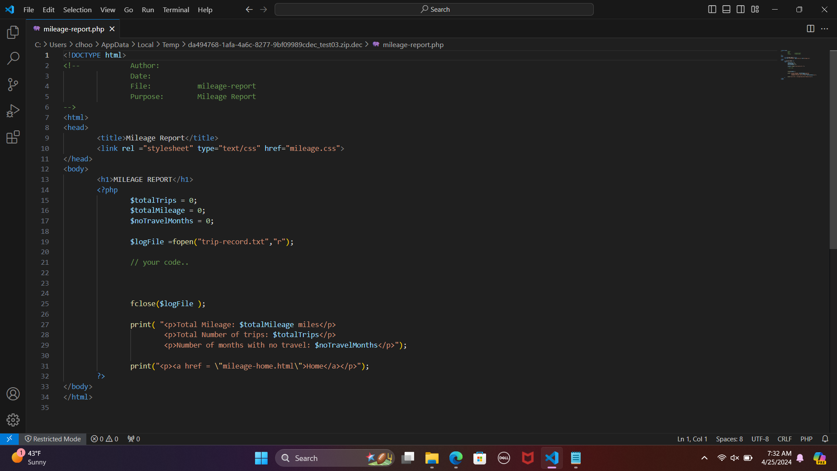Image resolution: width=837 pixels, height=471 pixels.
Task: Click Restricted Mode in the status bar
Action: pyautogui.click(x=53, y=439)
